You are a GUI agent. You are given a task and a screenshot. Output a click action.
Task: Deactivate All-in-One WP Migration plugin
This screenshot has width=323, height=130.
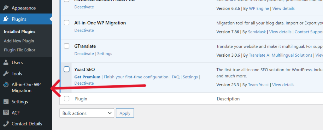84,30
